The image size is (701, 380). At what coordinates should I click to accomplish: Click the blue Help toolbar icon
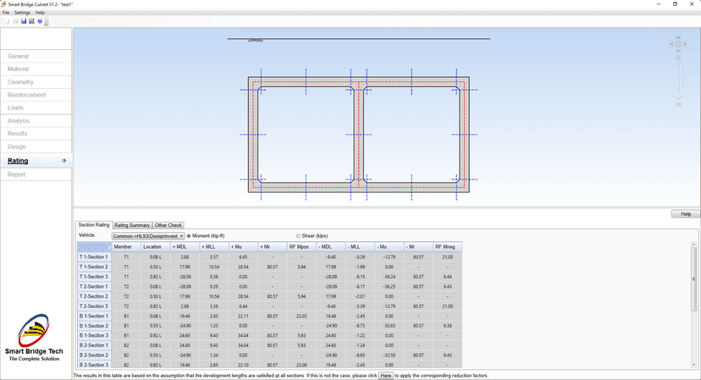tap(39, 21)
